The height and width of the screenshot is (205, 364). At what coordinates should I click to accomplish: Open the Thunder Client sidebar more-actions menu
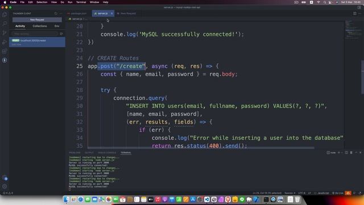coord(61,14)
